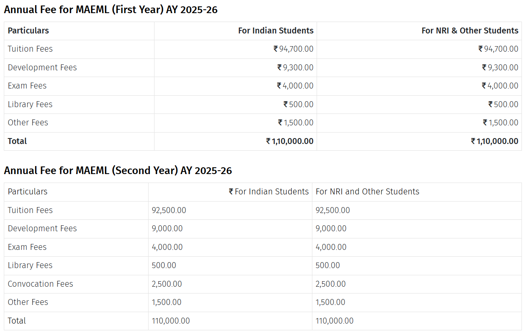The image size is (527, 335).
Task: Click bold "Total" label in first-year table
Action: [x=17, y=141]
